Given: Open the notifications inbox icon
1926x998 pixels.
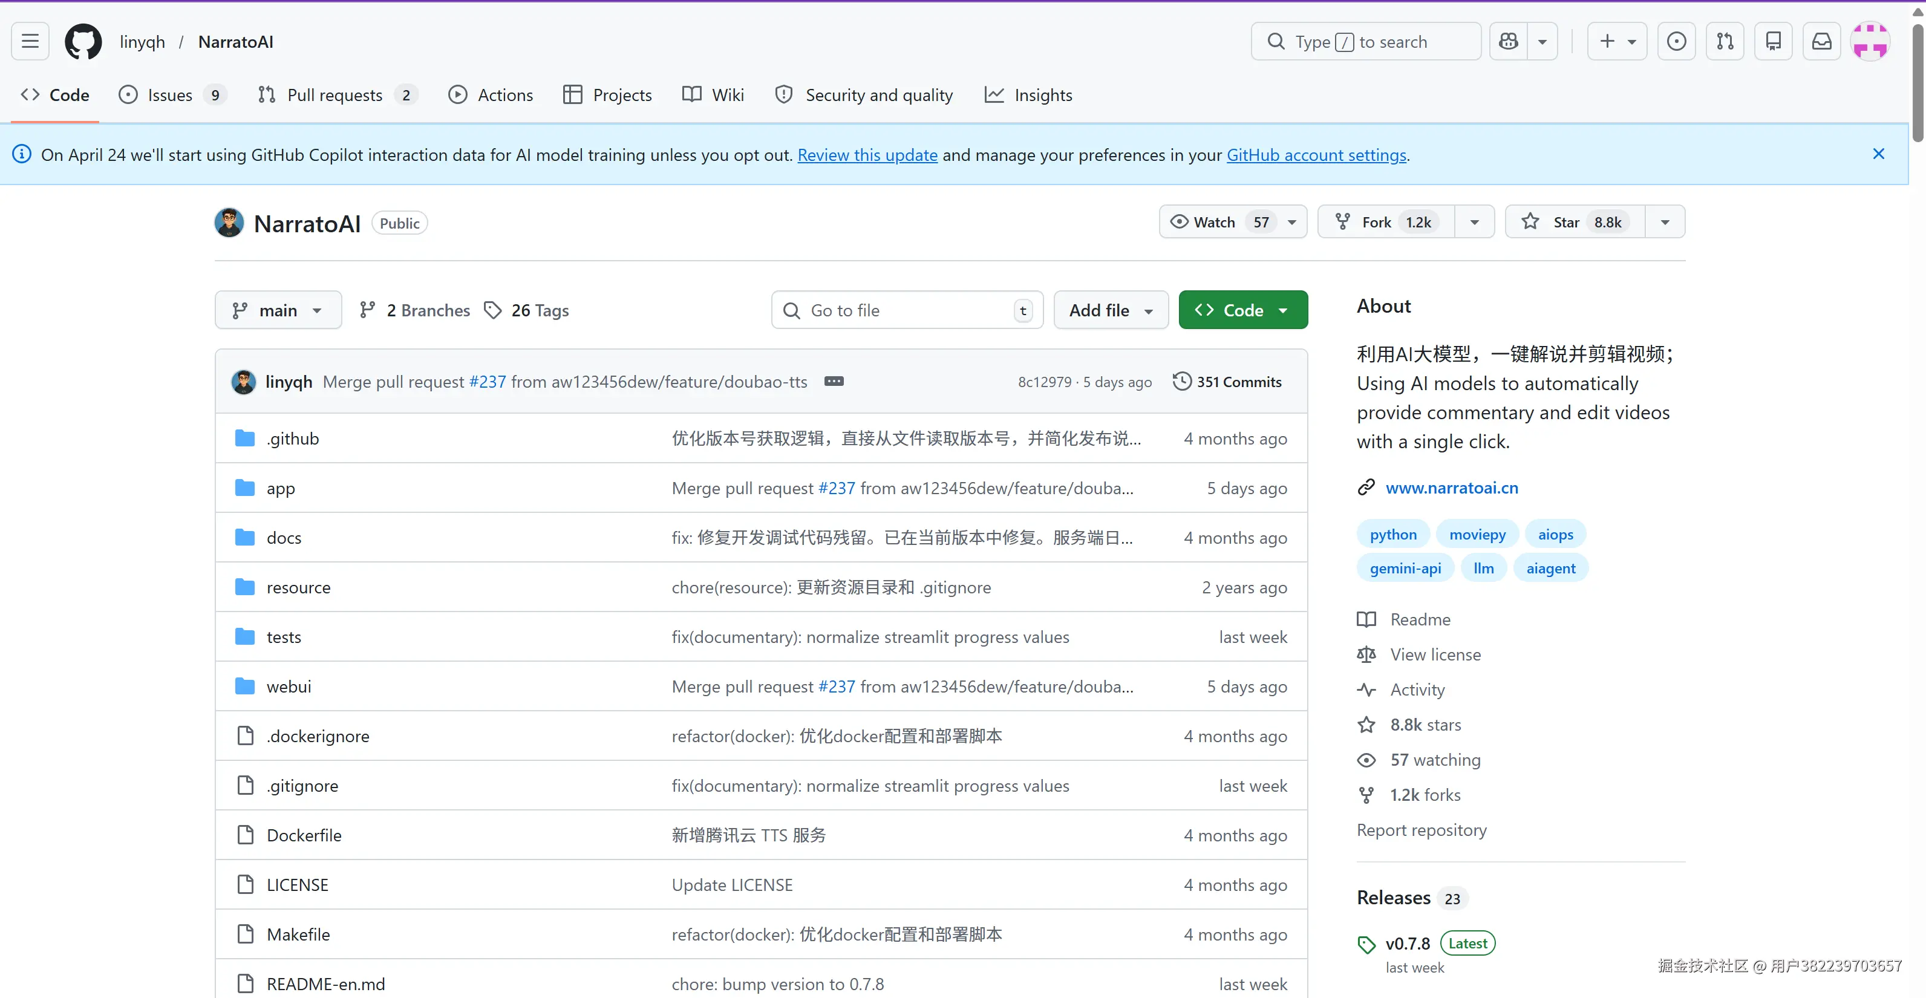Looking at the screenshot, I should coord(1821,41).
